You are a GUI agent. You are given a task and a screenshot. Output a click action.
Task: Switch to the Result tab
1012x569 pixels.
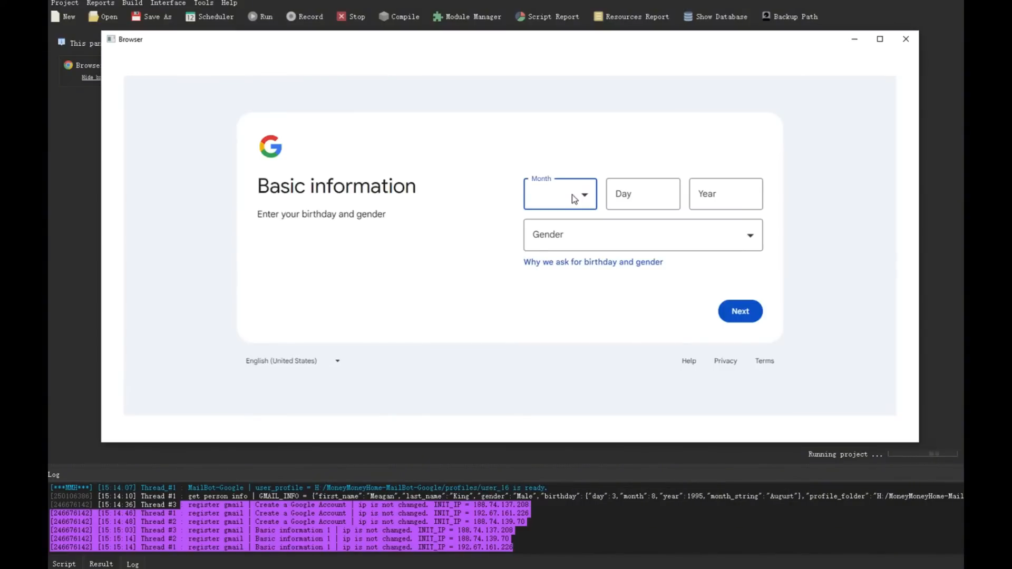tap(101, 564)
